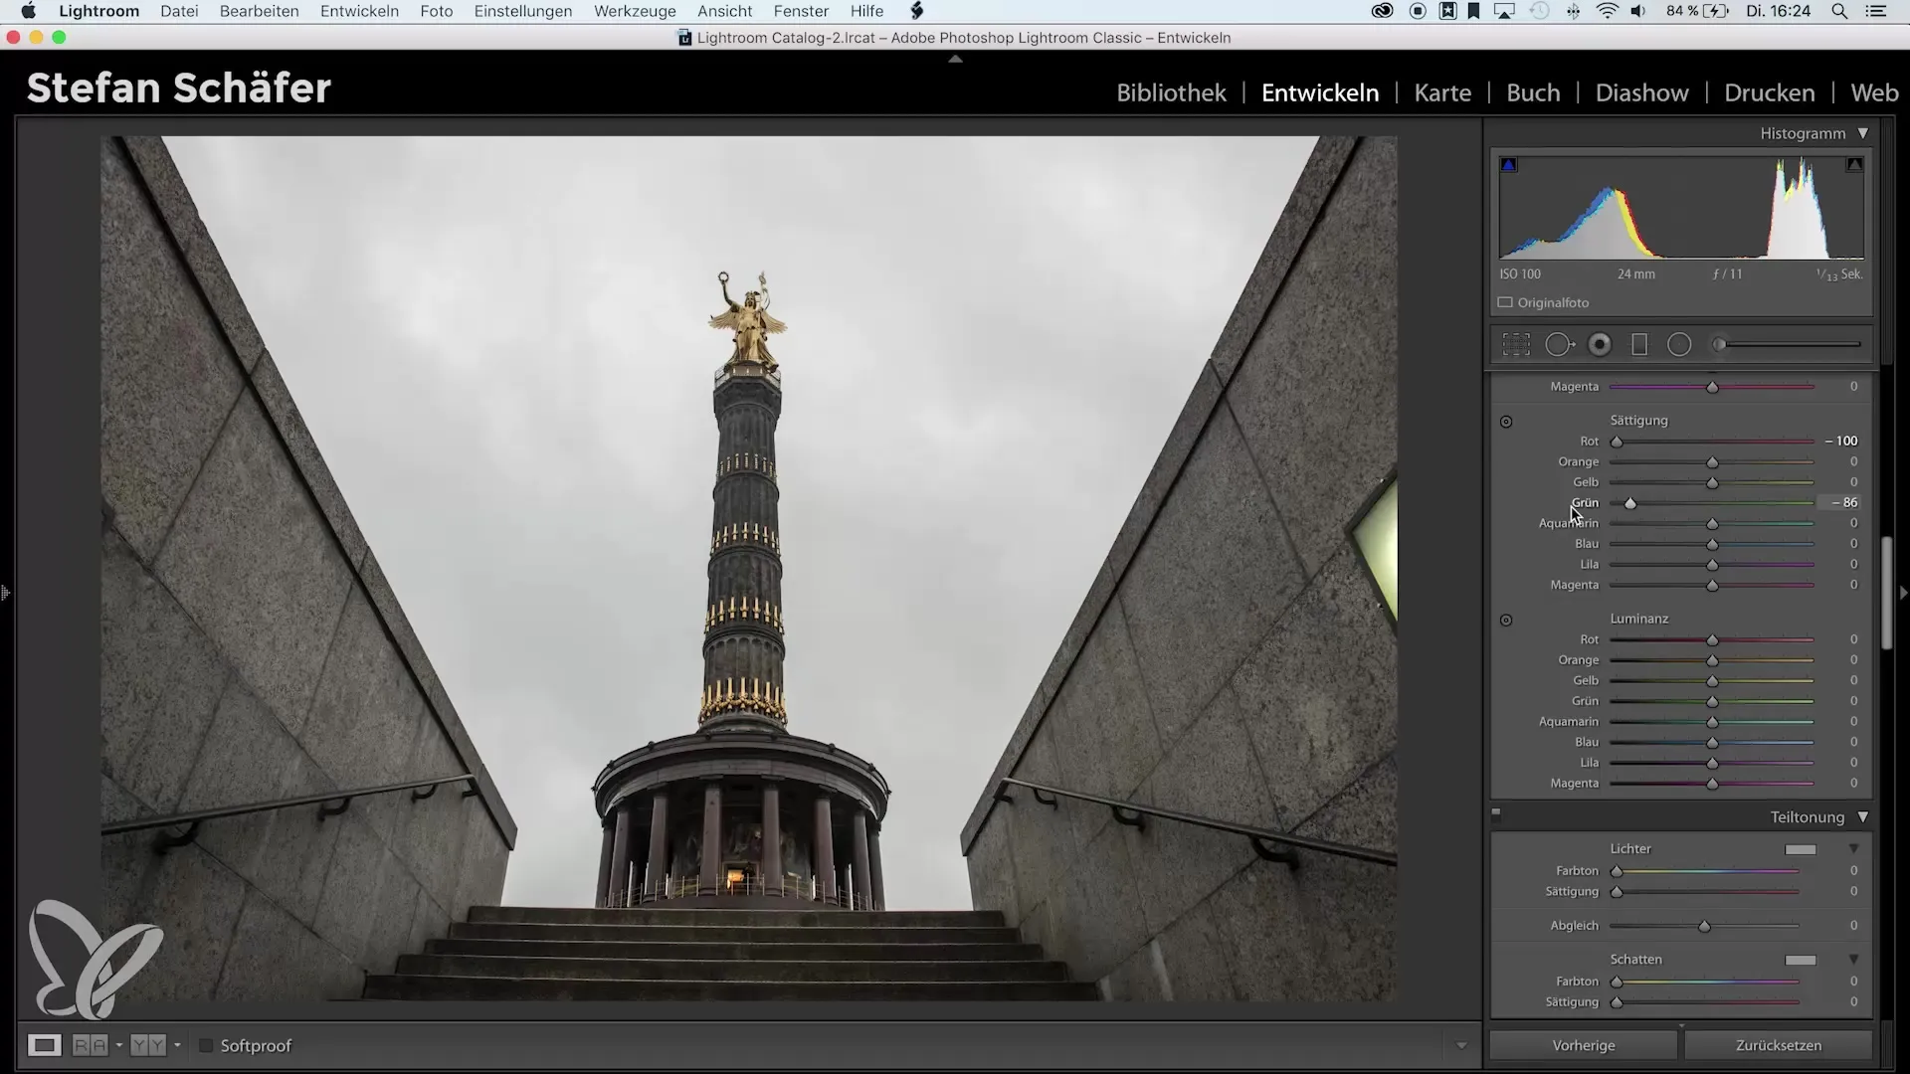Open Creative Cloud menu bar icon
1910x1074 pixels.
[1382, 12]
